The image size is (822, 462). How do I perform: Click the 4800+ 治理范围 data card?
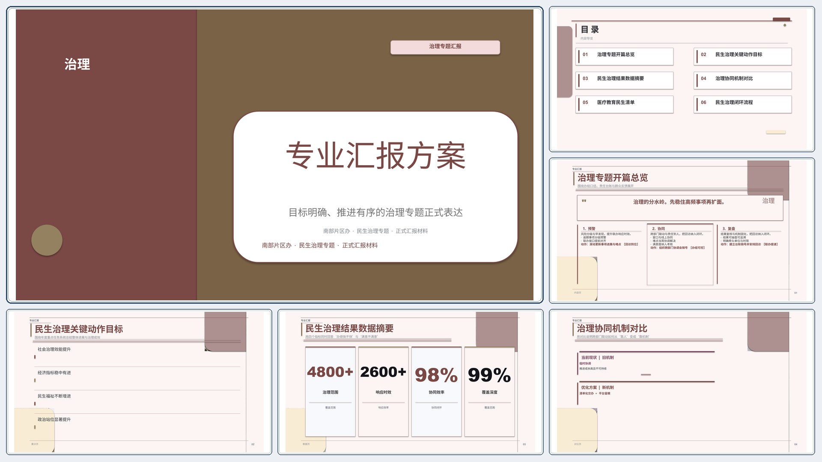coord(330,391)
